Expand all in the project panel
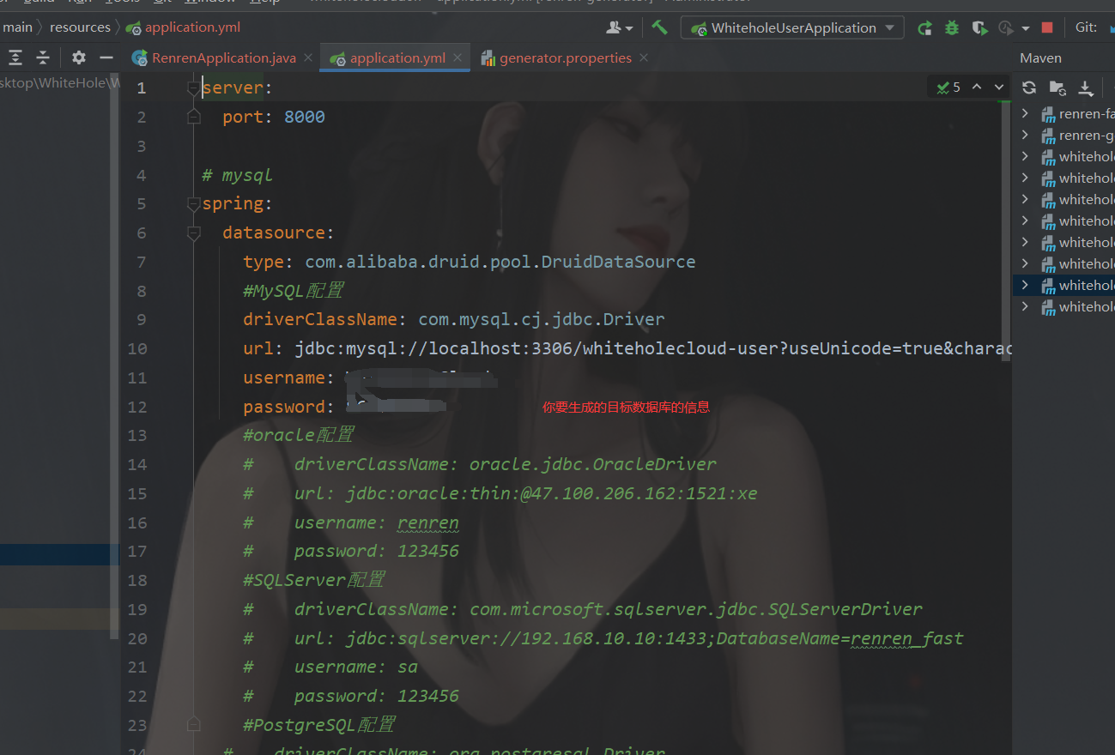Image resolution: width=1115 pixels, height=755 pixels. tap(15, 57)
